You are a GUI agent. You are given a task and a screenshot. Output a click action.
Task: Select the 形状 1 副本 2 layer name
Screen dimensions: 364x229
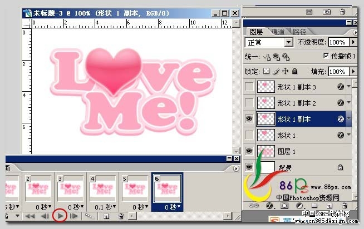pyautogui.click(x=297, y=103)
